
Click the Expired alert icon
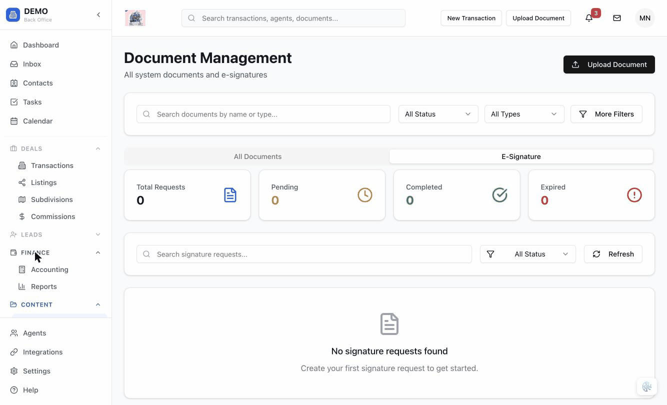coord(634,195)
